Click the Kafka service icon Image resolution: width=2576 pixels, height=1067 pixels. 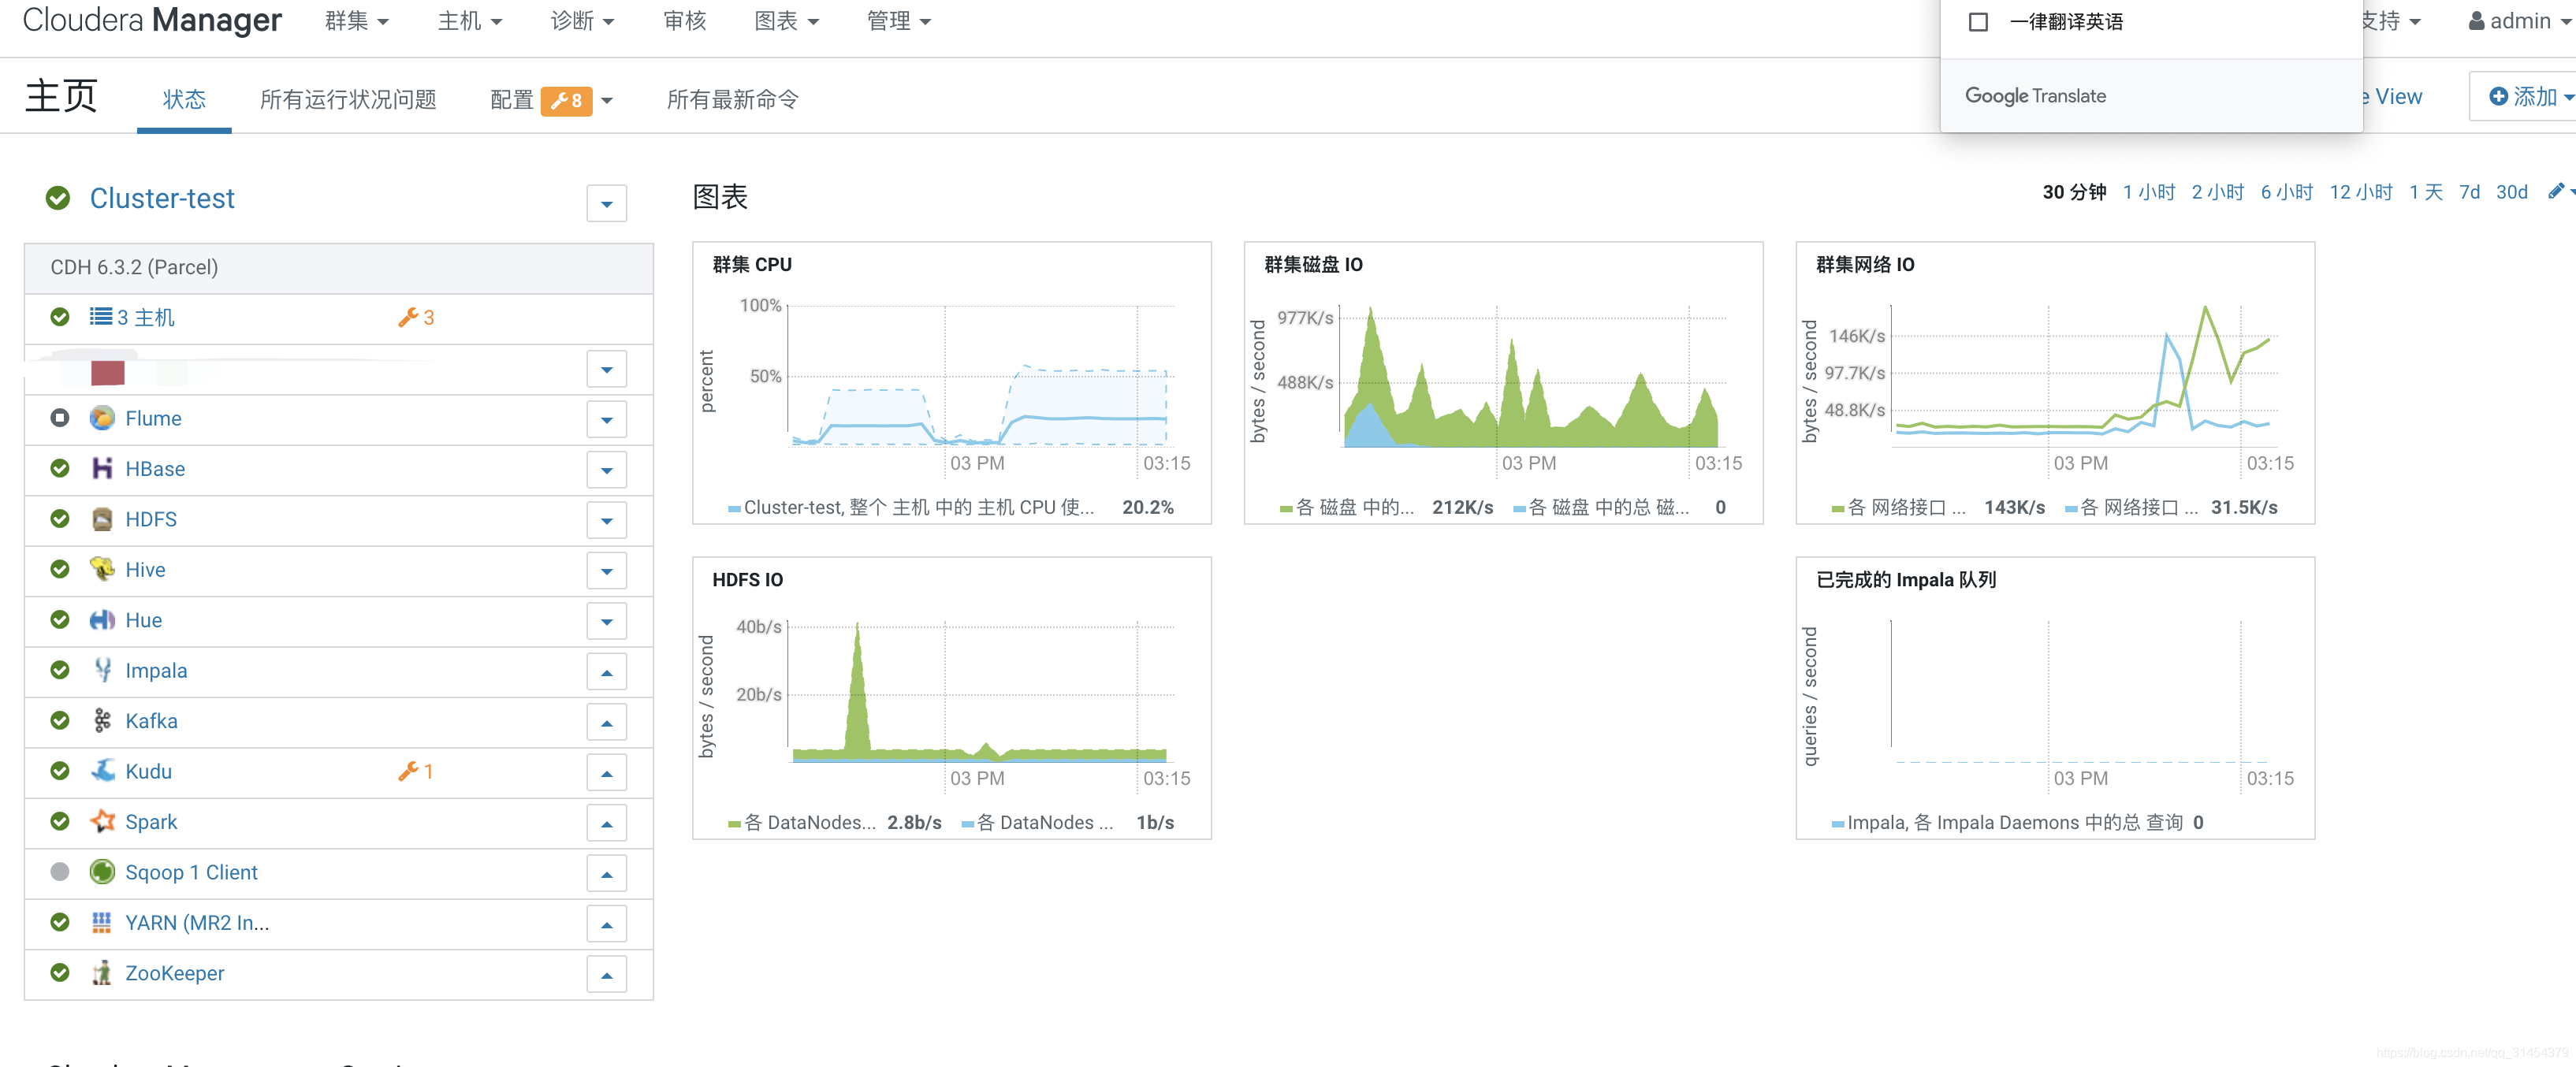click(102, 720)
